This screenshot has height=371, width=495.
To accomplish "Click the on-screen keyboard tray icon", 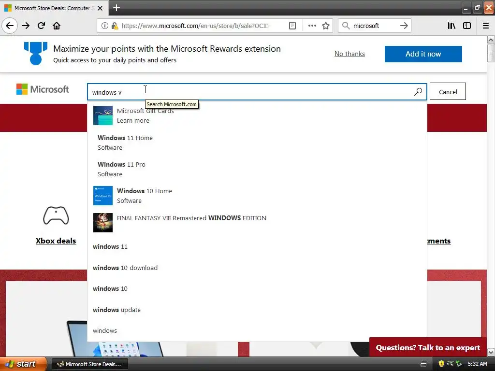I will 423,364.
